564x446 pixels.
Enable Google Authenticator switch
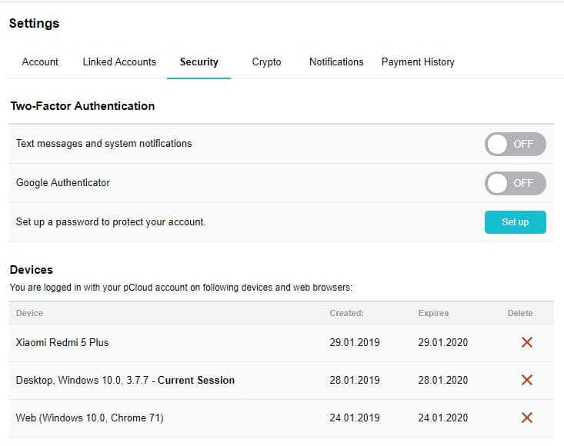point(515,183)
